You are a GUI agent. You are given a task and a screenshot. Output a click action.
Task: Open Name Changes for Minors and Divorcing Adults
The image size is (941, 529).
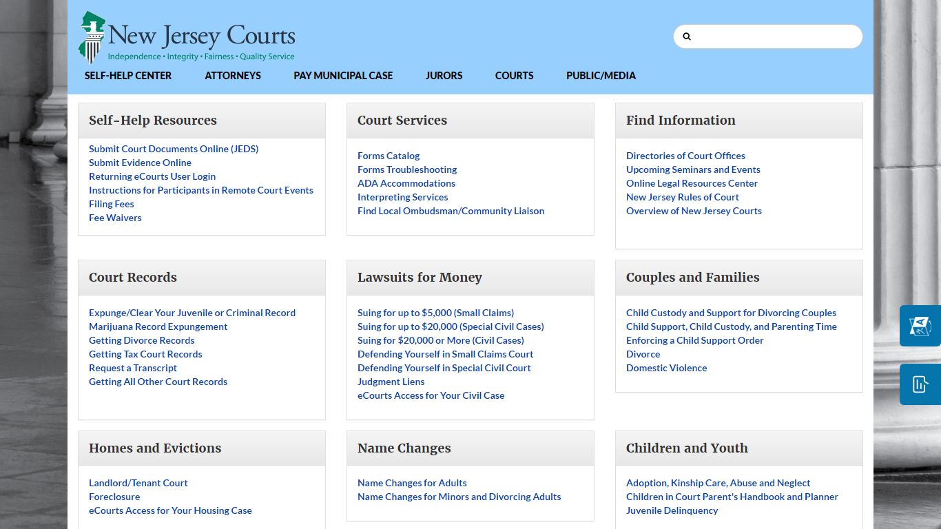coord(459,497)
